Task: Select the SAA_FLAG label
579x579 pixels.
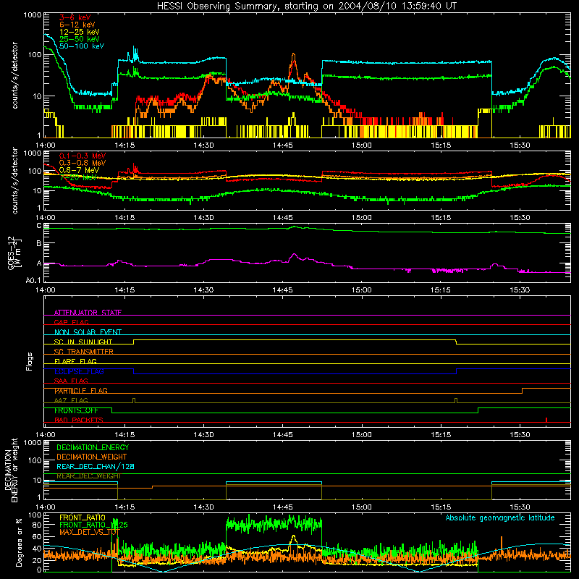Action: [x=71, y=381]
